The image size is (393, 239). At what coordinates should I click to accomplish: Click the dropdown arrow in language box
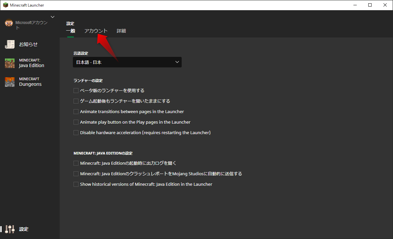pos(177,62)
